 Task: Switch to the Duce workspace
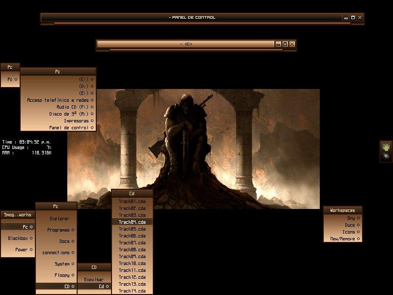pyautogui.click(x=342, y=225)
